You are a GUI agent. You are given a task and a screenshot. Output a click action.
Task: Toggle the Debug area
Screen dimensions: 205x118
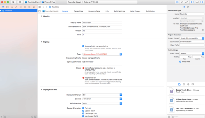[197, 2]
